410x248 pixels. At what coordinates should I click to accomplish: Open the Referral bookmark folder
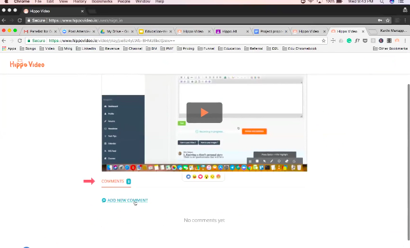pyautogui.click(x=253, y=48)
